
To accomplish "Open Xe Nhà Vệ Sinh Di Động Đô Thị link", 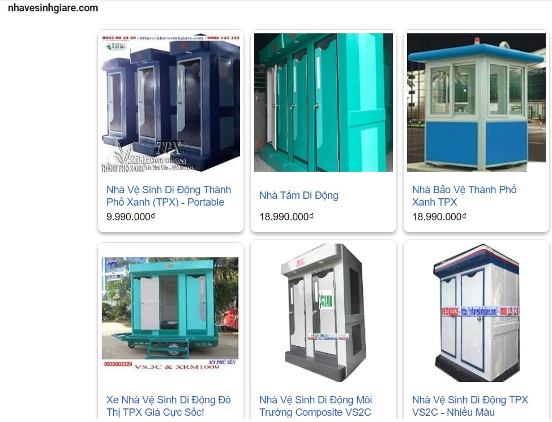I will point(169,406).
